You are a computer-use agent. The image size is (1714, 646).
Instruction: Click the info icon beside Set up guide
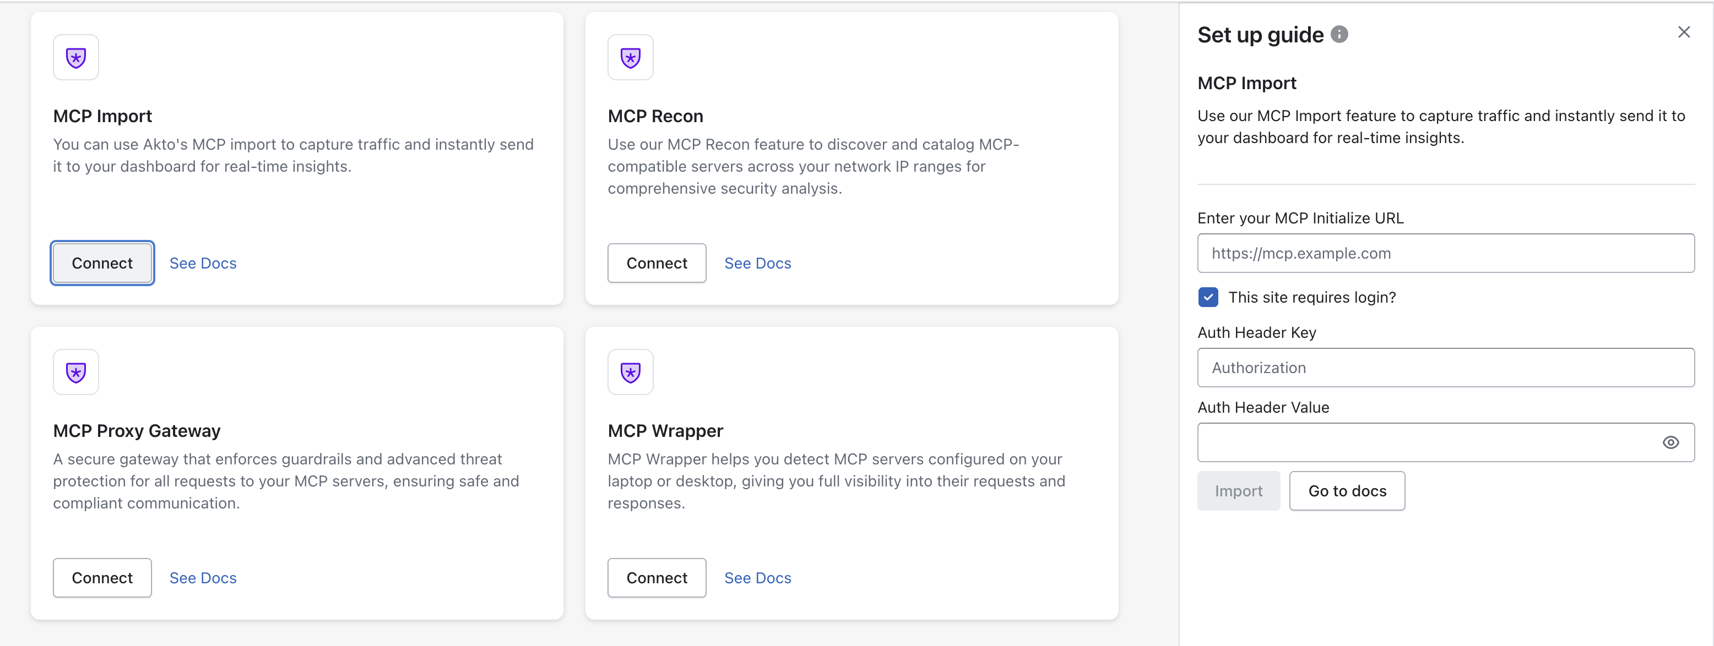click(x=1339, y=35)
